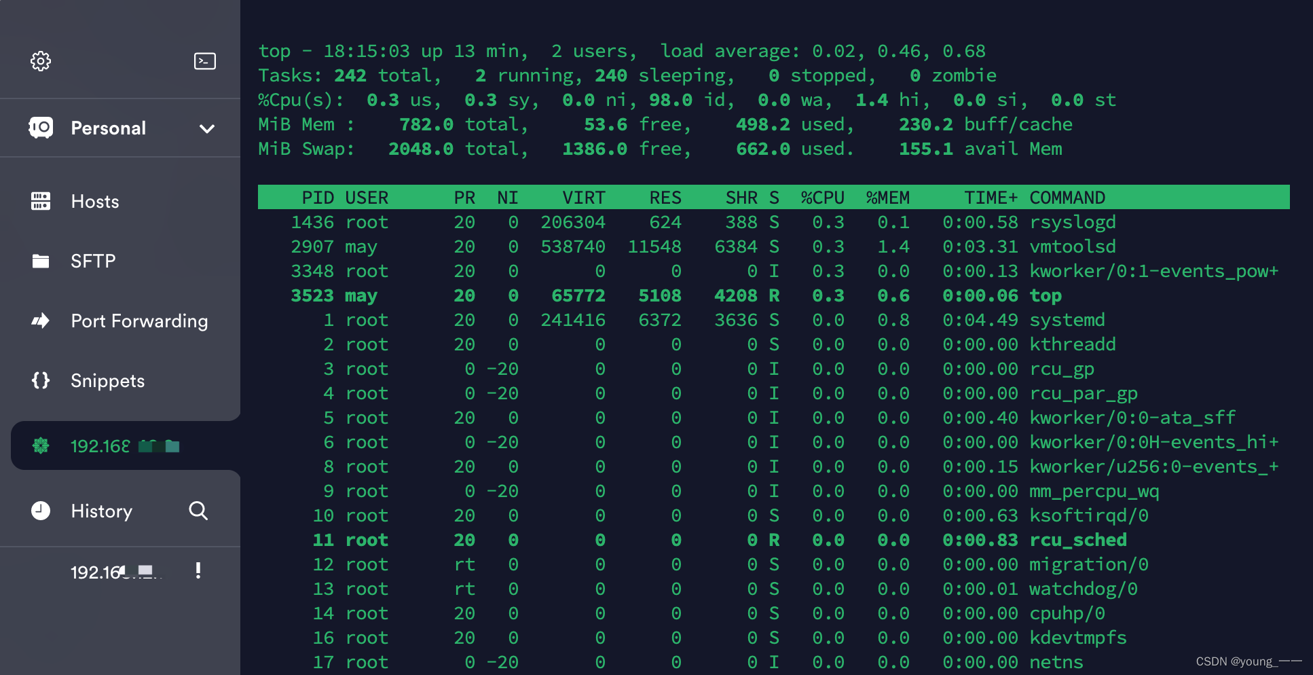Click the History clock icon

[x=41, y=511]
